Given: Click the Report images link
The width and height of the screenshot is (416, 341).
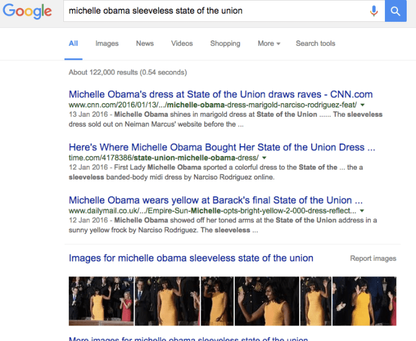Looking at the screenshot, I should [373, 258].
